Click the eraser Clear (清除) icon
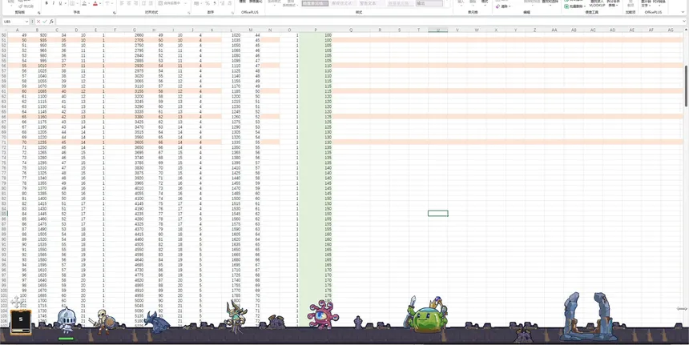 click(x=498, y=6)
